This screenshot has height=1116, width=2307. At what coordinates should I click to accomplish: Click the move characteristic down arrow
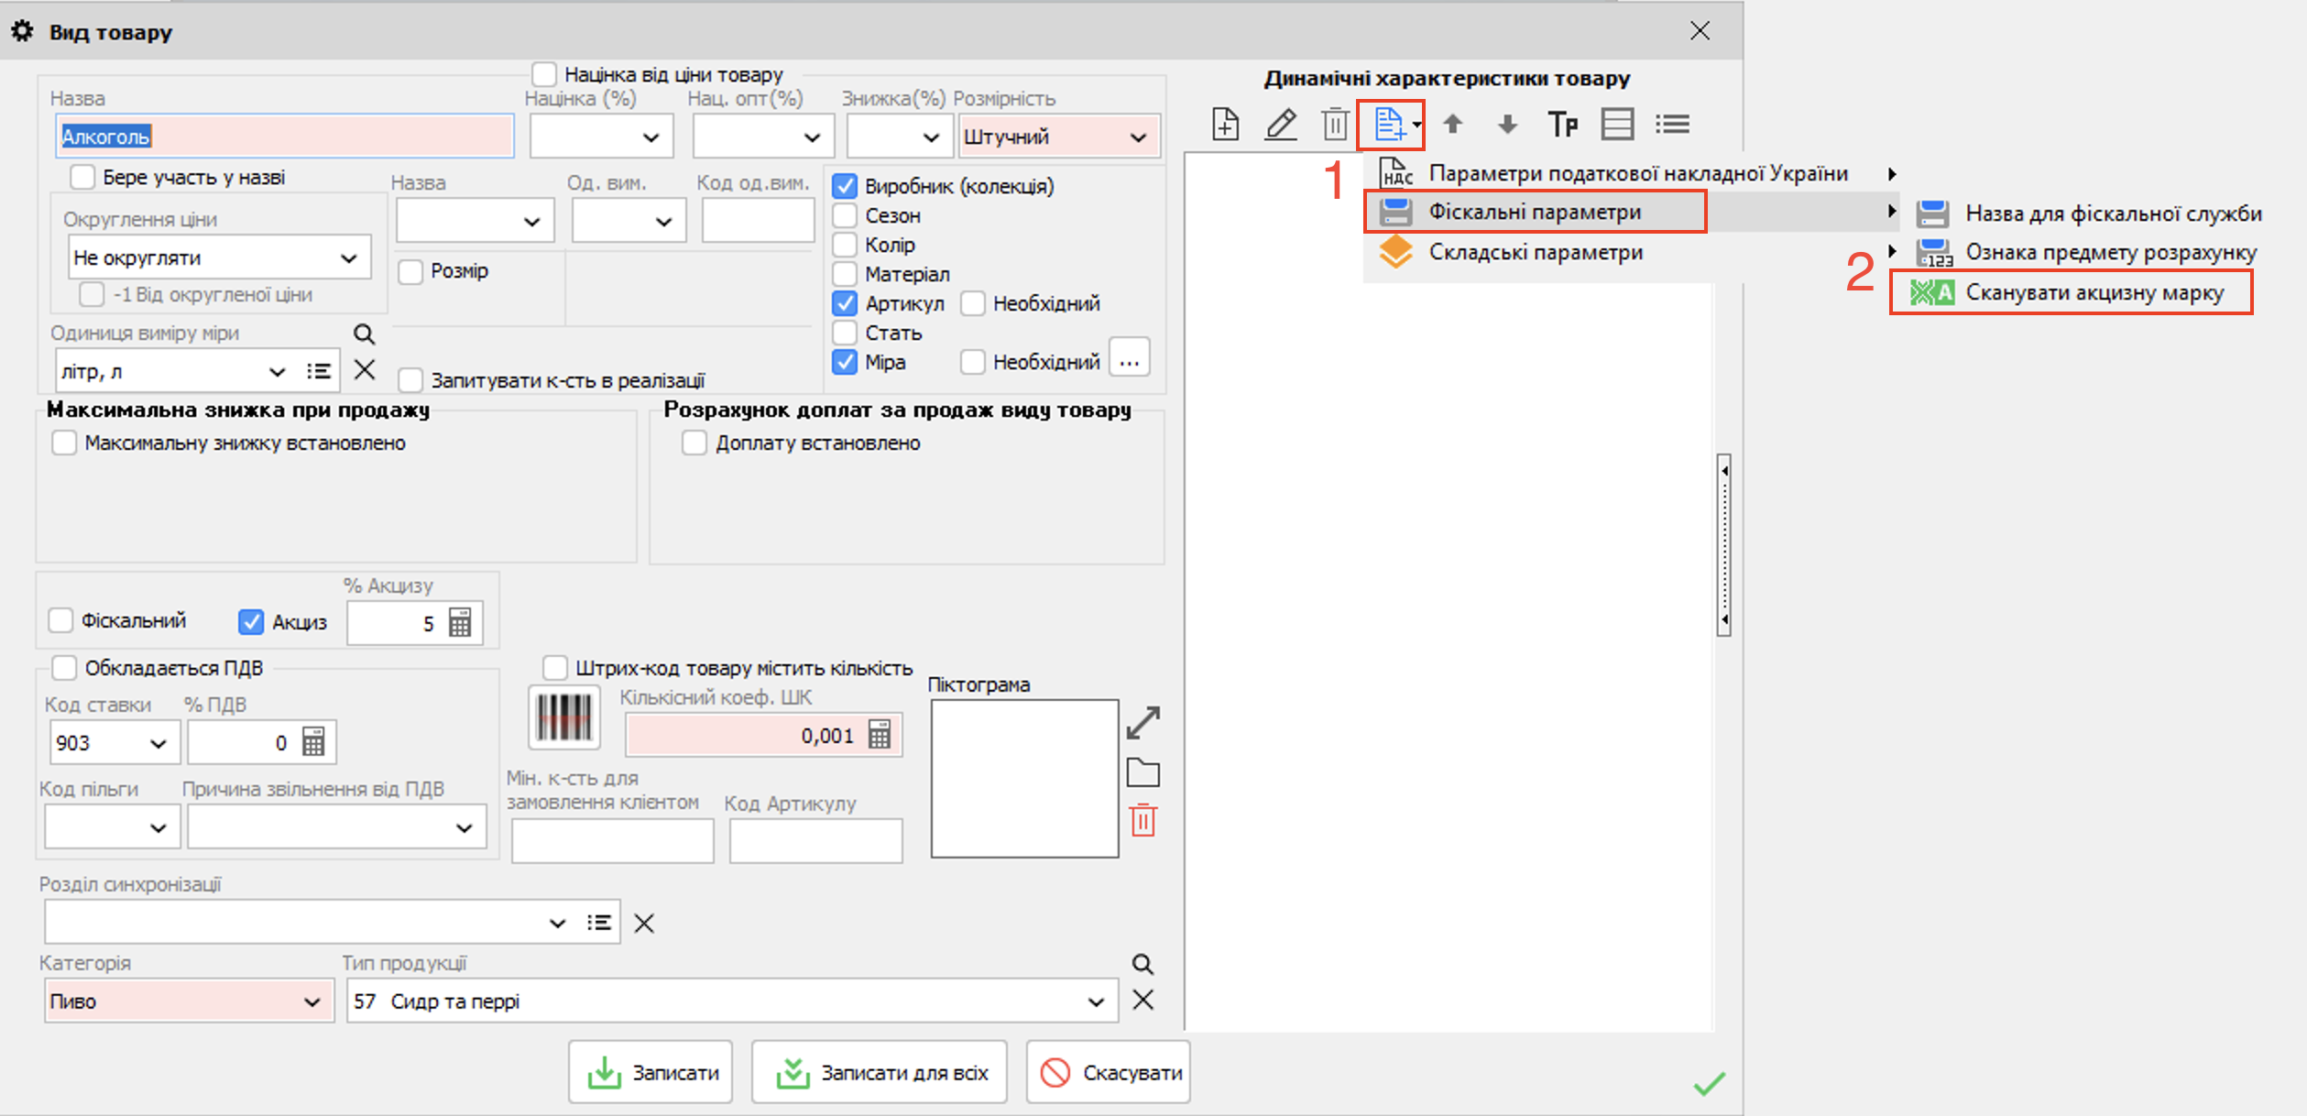point(1507,124)
